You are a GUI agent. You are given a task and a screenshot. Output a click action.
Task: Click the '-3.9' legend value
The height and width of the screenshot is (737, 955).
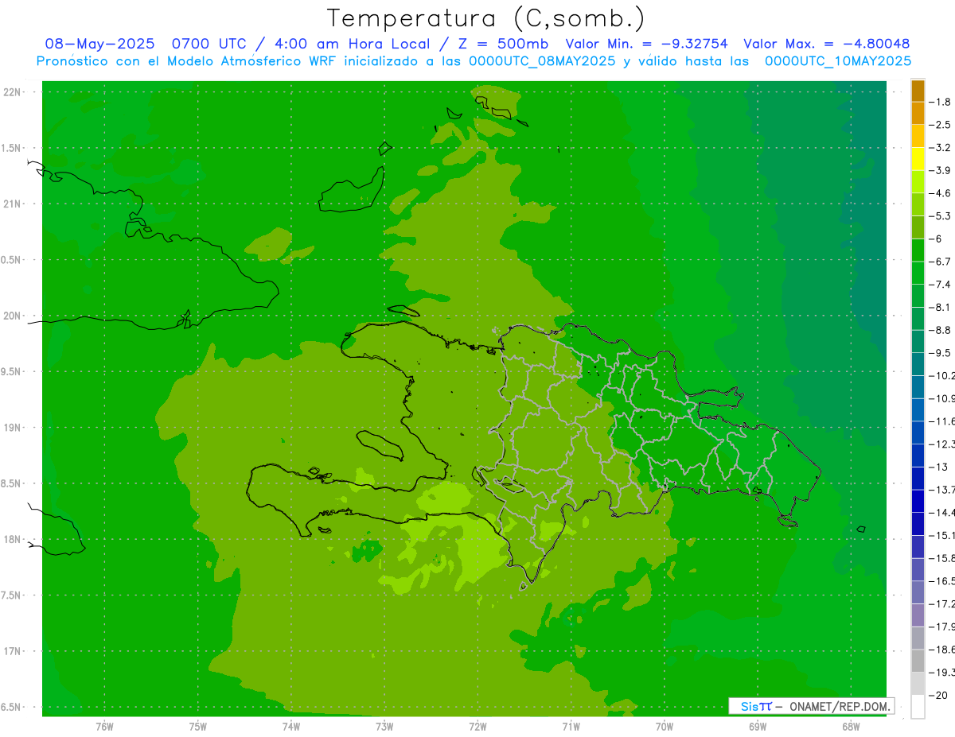941,170
